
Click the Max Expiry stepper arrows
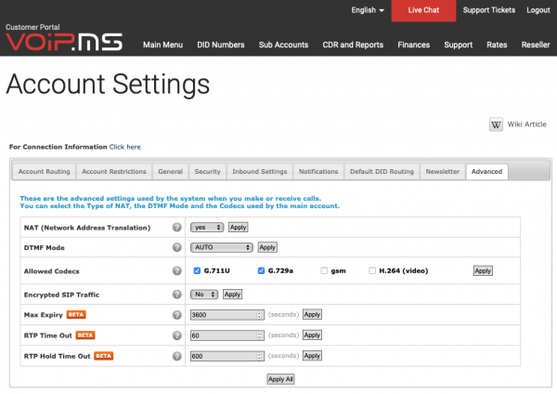pyautogui.click(x=259, y=315)
